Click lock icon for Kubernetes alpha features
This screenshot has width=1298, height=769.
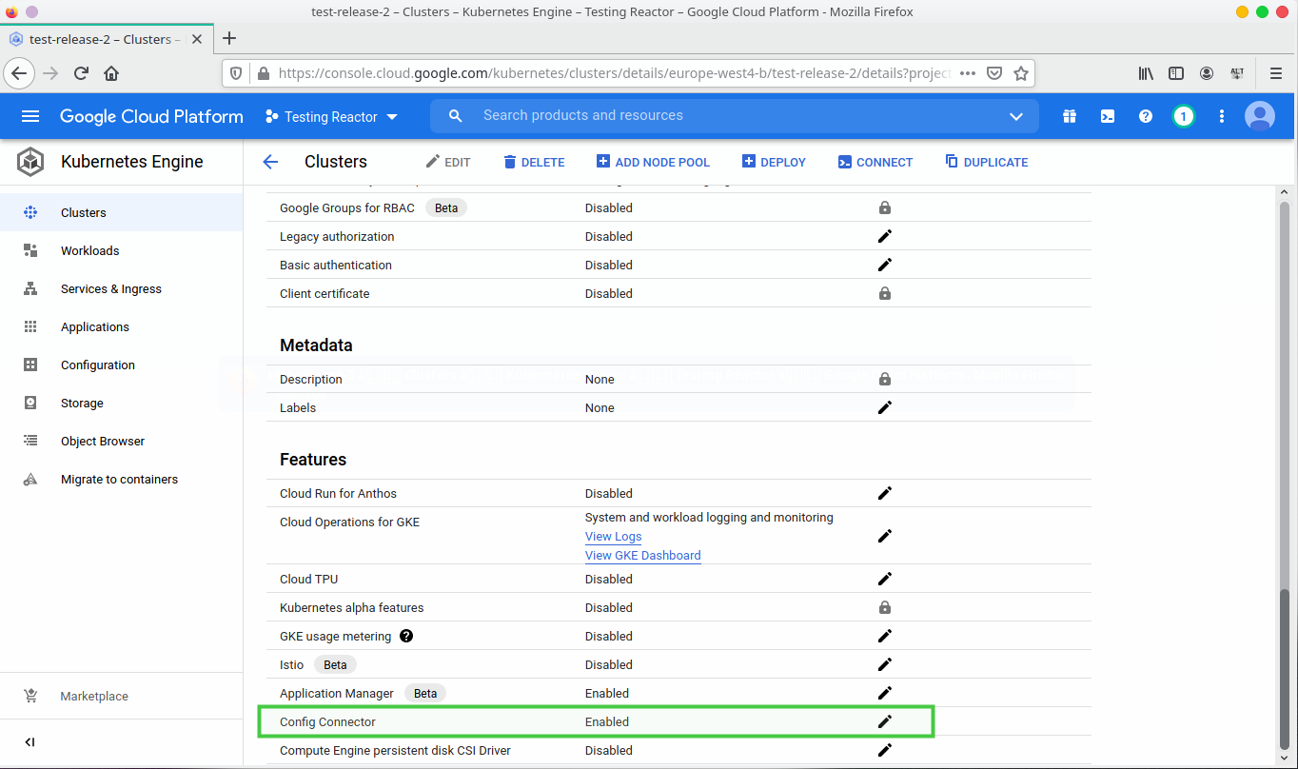(x=885, y=607)
